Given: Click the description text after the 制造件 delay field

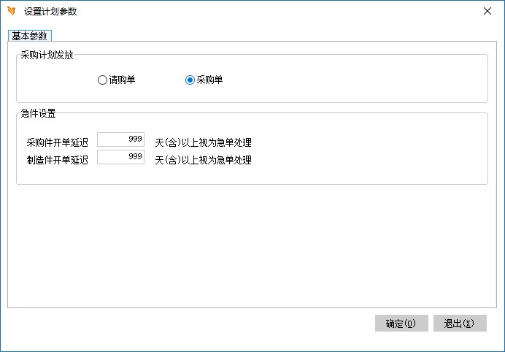Looking at the screenshot, I should pyautogui.click(x=203, y=160).
